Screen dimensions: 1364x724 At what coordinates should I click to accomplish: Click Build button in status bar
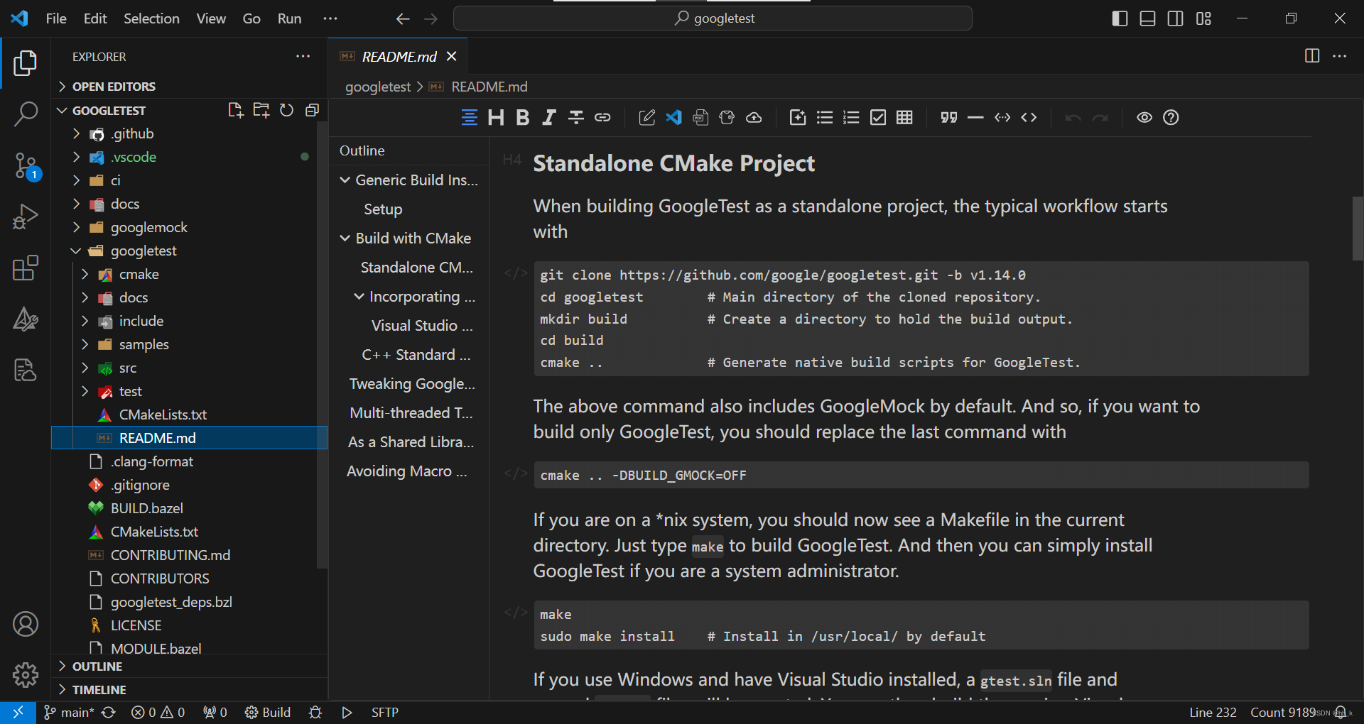click(x=268, y=713)
